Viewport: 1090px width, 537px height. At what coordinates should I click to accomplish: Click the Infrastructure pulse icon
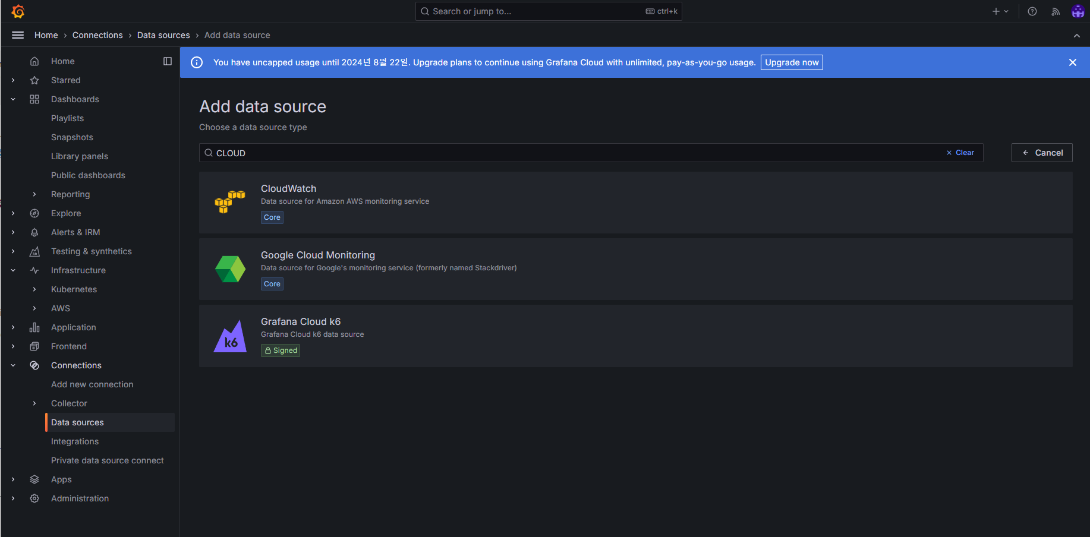click(x=34, y=270)
